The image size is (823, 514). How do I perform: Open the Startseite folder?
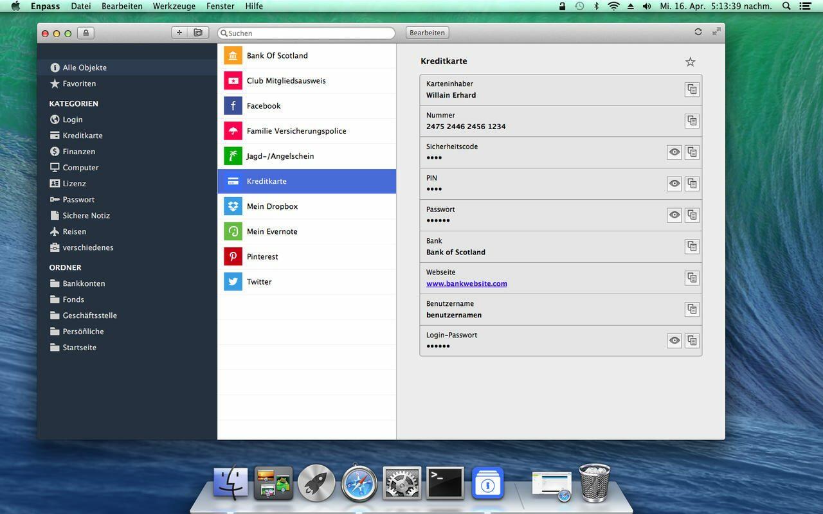pos(127,348)
